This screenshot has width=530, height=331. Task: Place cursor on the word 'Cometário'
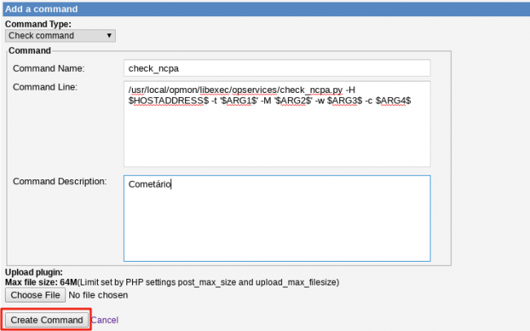pos(150,184)
